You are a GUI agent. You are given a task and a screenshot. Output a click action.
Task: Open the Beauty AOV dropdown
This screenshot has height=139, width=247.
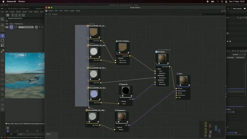(26, 27)
